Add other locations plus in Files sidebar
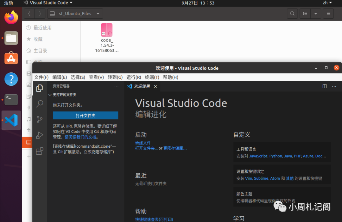This screenshot has height=222, width=342. point(29,157)
